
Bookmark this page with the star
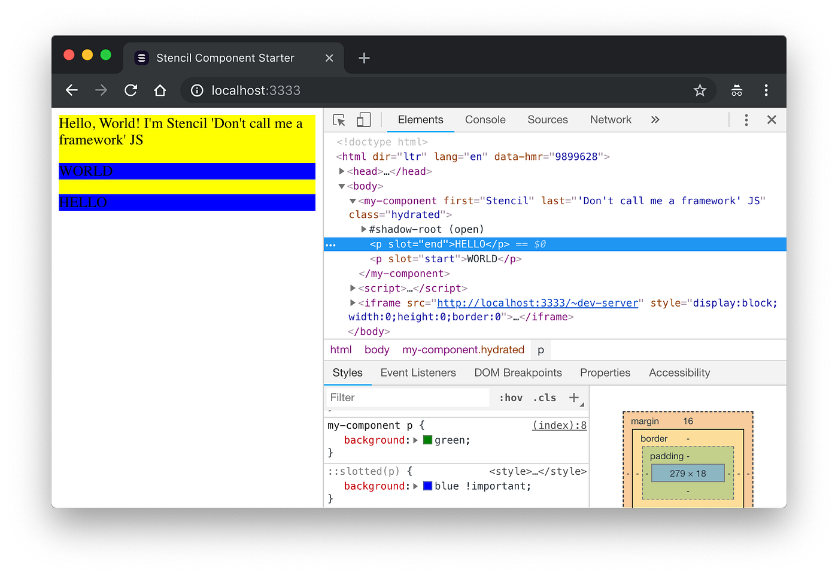[700, 90]
